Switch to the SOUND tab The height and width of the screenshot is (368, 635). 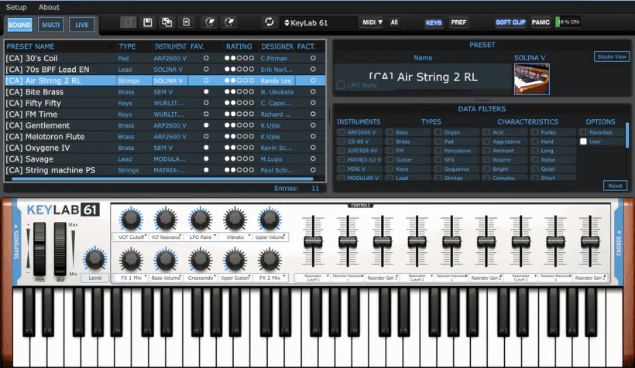coord(19,25)
